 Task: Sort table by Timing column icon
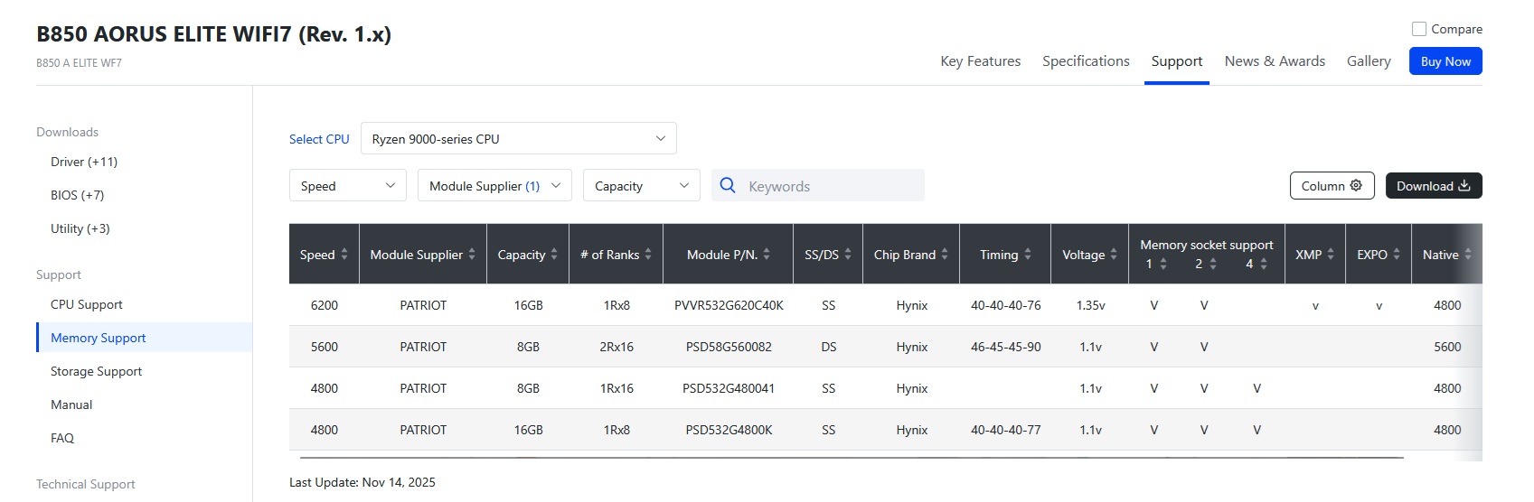pos(1028,255)
